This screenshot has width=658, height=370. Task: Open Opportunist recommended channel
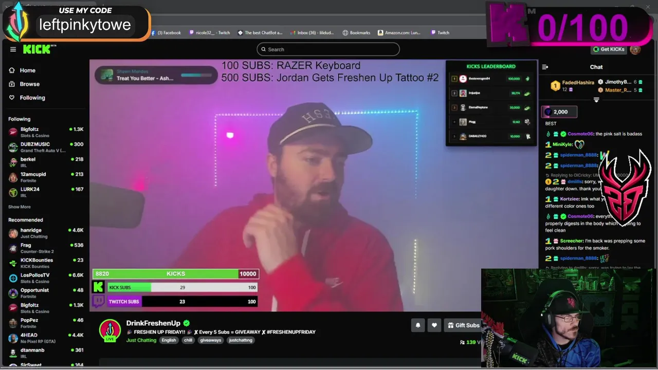45,293
